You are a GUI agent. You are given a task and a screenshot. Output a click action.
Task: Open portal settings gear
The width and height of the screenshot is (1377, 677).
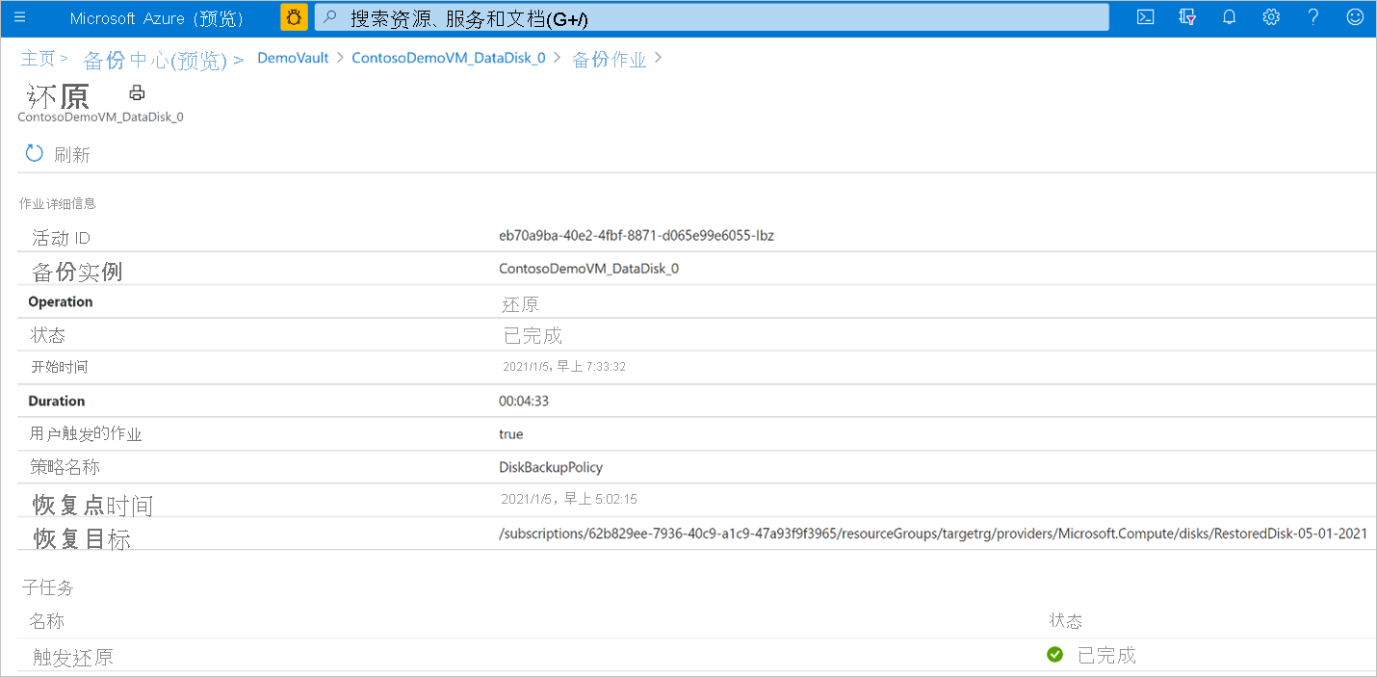pyautogui.click(x=1271, y=17)
